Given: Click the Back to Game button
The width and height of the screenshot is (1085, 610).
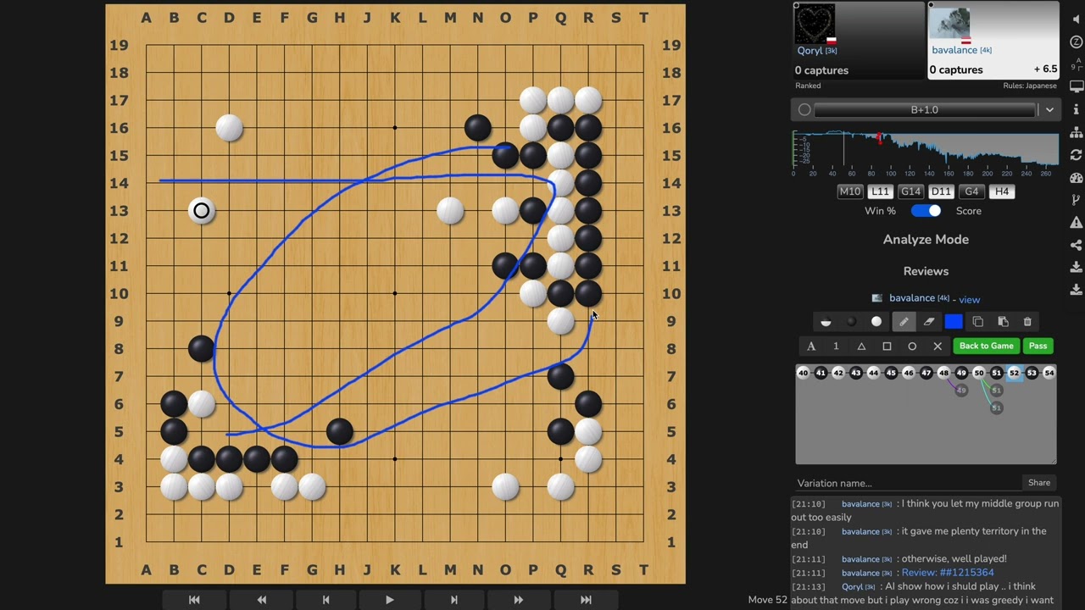Looking at the screenshot, I should (986, 346).
